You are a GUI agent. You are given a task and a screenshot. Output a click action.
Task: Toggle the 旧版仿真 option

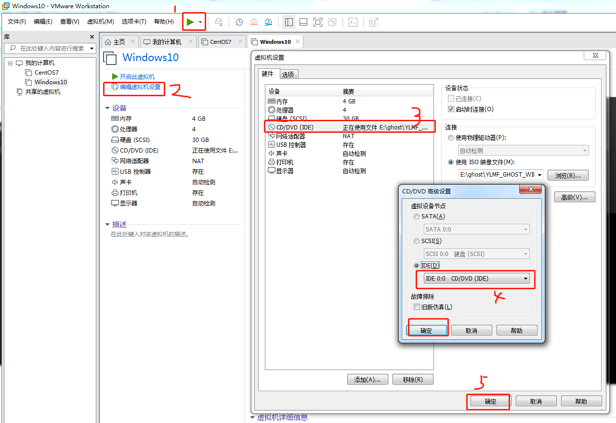pyautogui.click(x=416, y=307)
